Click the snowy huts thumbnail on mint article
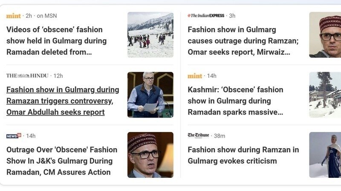 (325, 95)
